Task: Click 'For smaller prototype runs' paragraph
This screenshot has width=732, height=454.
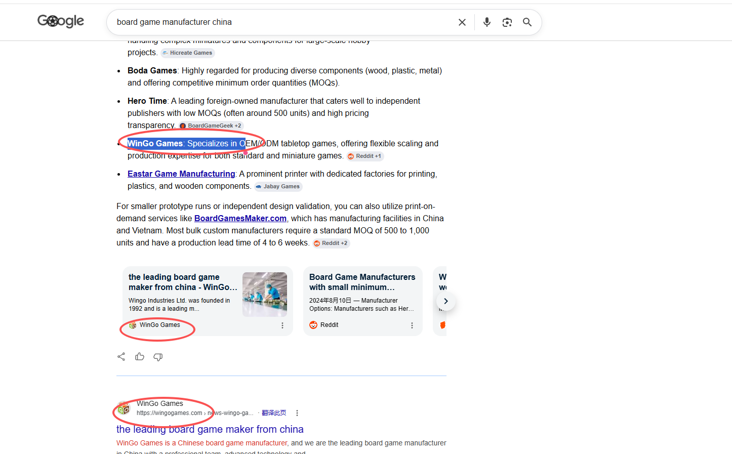Action: tap(280, 224)
